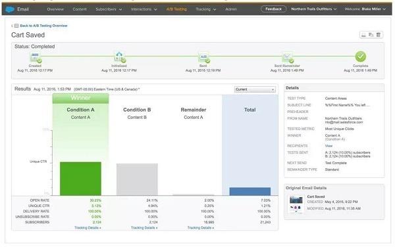Expand the Subscribers menu
The height and width of the screenshot is (247, 395).
click(109, 9)
